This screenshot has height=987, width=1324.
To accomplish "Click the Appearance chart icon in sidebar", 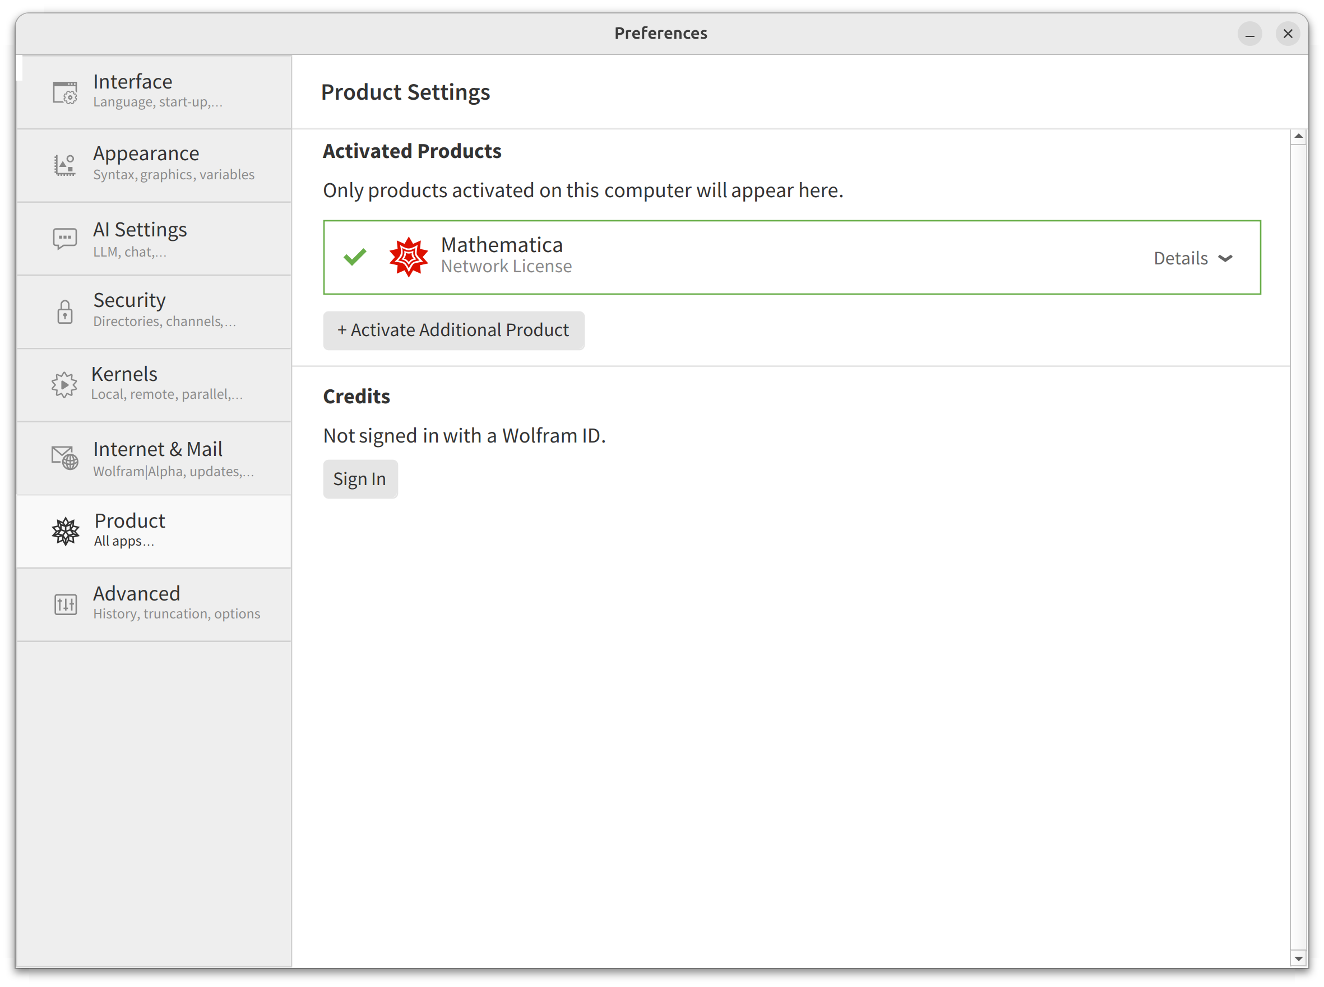I will pos(64,165).
